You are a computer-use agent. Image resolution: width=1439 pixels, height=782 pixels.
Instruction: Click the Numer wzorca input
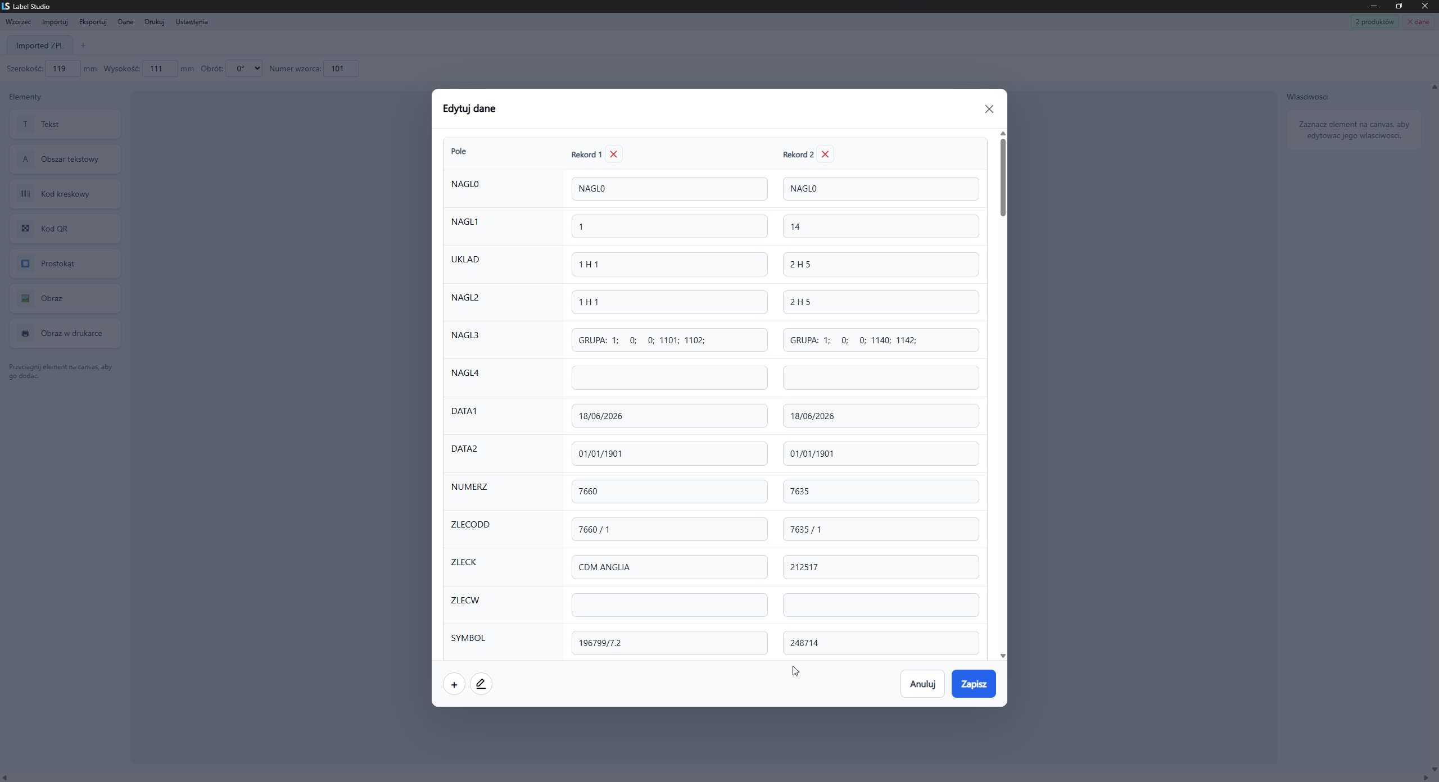(x=341, y=69)
